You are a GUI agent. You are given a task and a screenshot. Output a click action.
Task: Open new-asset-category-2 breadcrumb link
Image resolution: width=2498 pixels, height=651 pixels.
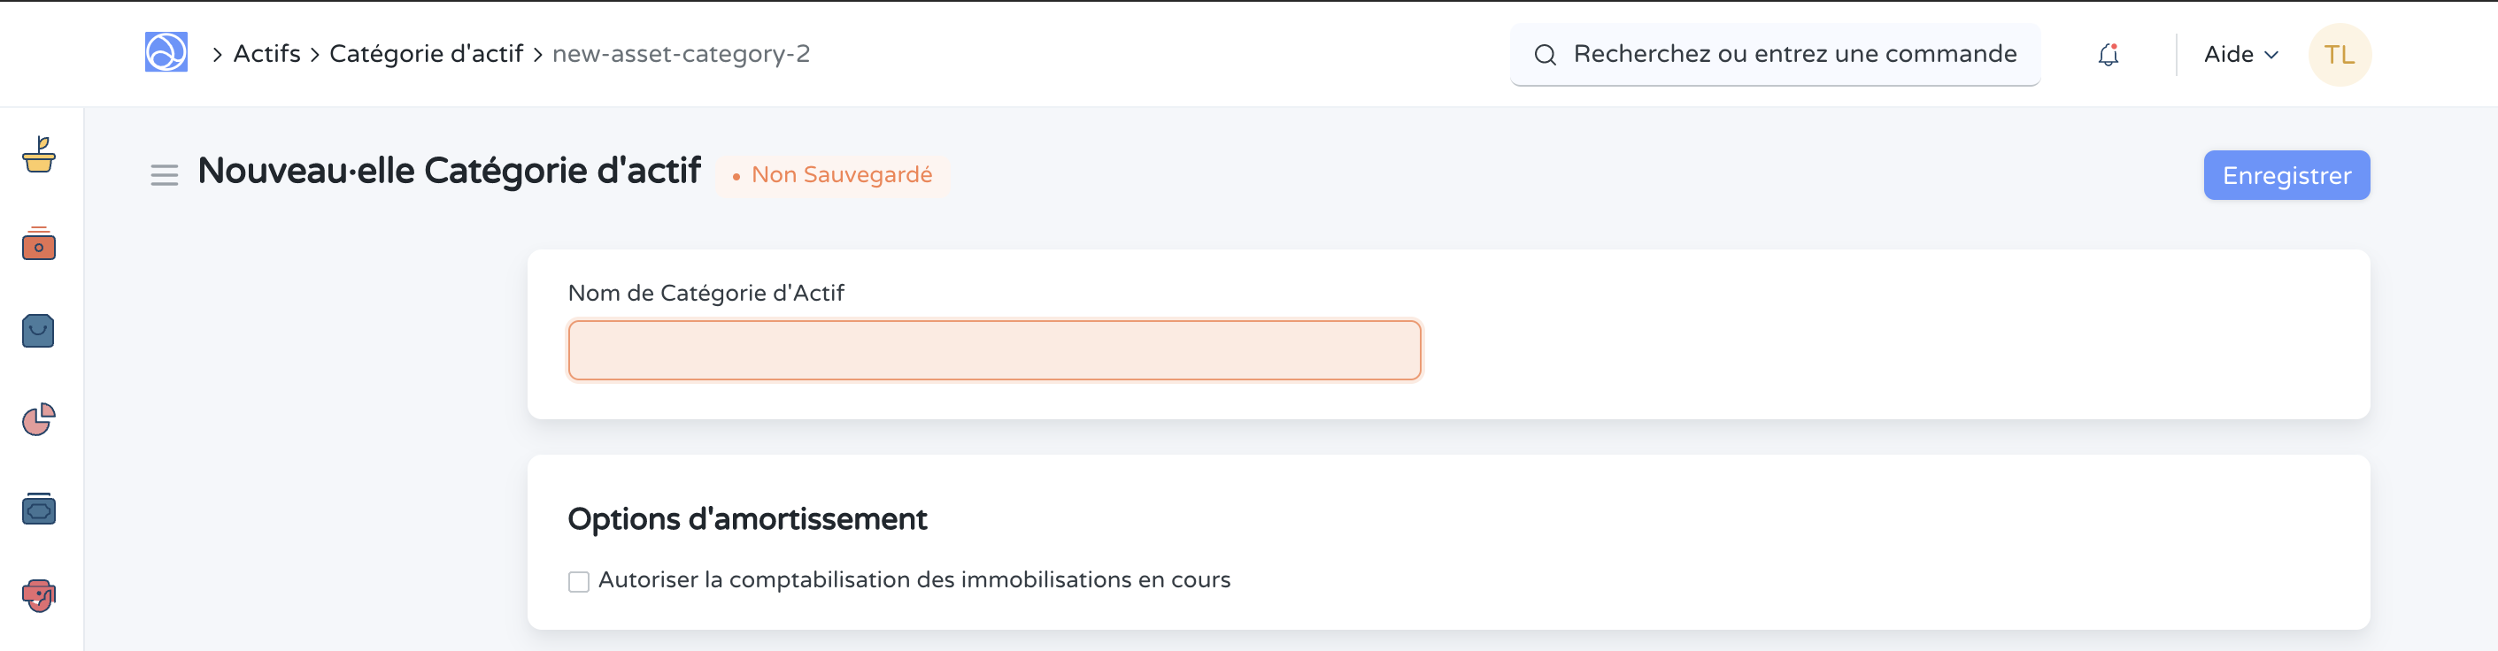[682, 54]
